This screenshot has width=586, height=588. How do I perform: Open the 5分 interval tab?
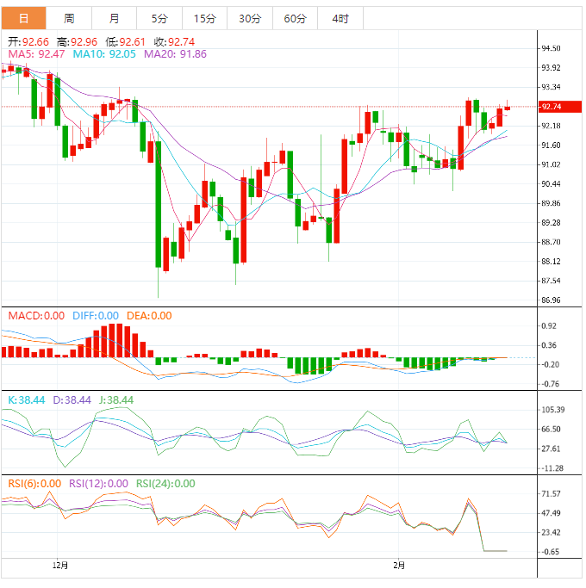(x=159, y=18)
